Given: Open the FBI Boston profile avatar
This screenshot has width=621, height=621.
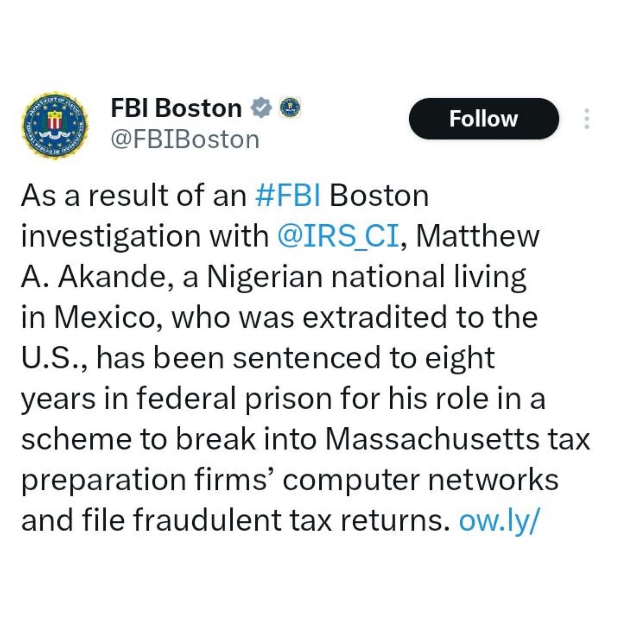Looking at the screenshot, I should (55, 125).
